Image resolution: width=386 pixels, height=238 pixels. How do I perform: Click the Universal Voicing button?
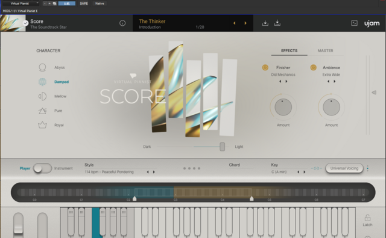tap(344, 168)
